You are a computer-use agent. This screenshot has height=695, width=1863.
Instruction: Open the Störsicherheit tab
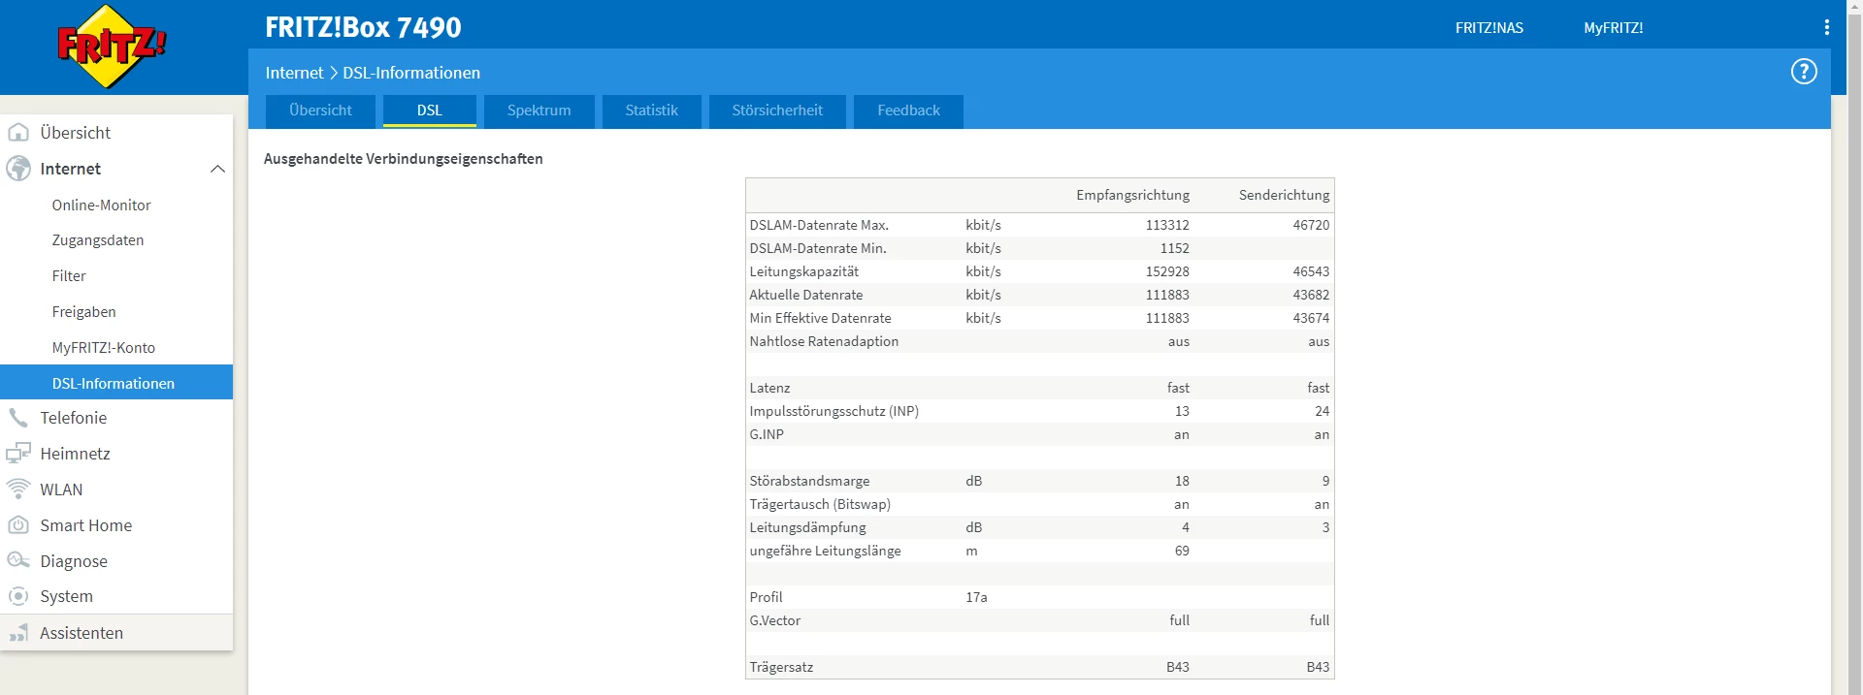click(776, 111)
